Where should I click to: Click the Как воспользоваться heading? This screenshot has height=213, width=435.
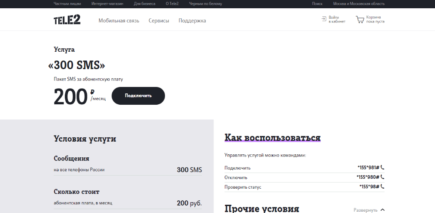point(272,137)
